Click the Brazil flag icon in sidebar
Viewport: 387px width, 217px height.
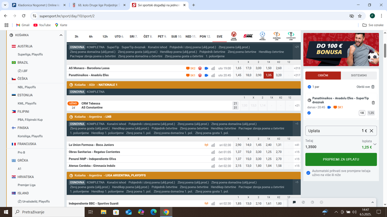(14, 63)
